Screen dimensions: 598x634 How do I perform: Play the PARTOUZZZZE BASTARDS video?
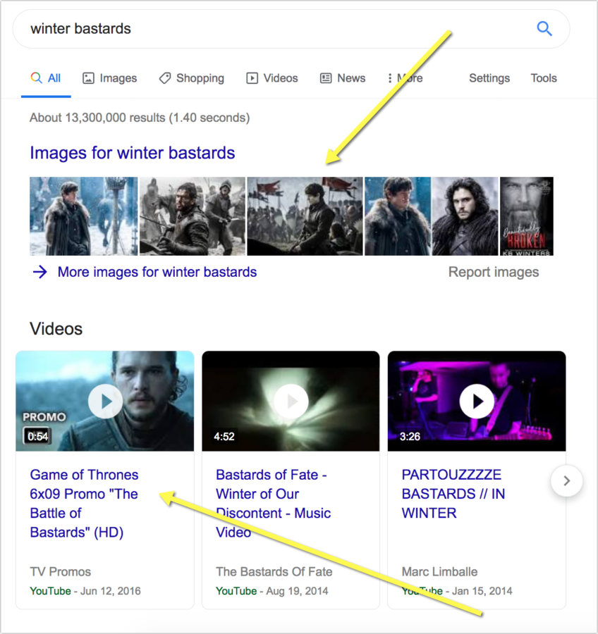coord(477,401)
